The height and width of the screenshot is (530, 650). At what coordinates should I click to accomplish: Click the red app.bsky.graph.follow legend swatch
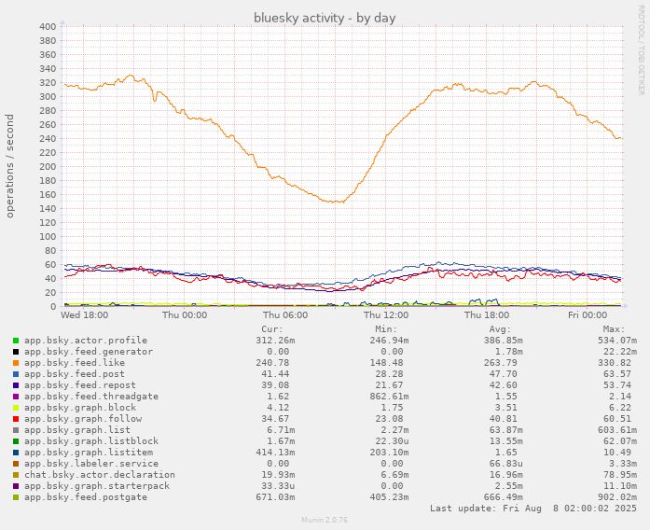coord(16,419)
